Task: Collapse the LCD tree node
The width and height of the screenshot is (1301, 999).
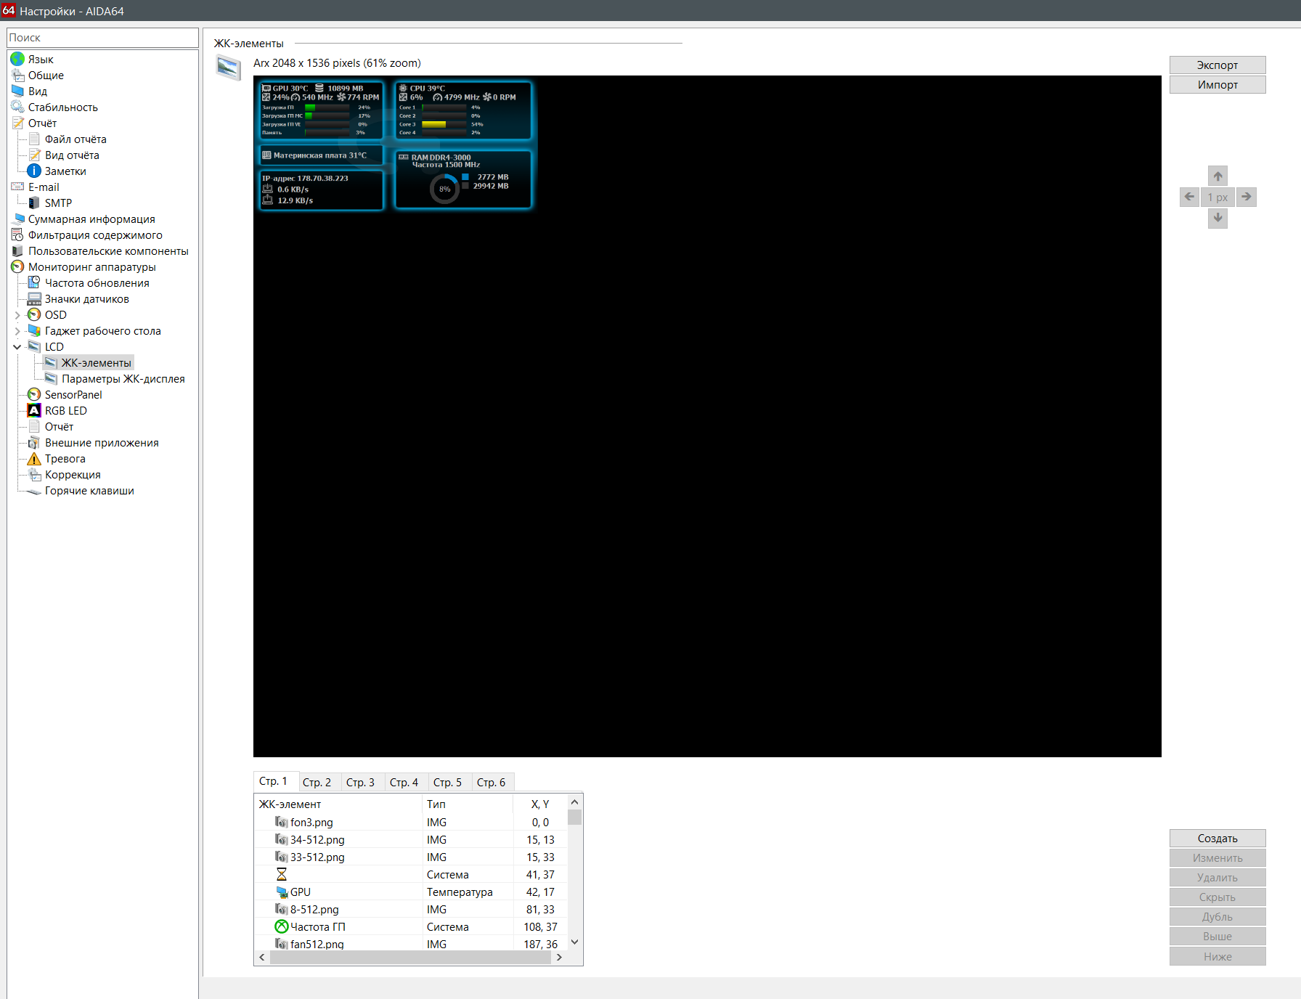Action: 17,347
